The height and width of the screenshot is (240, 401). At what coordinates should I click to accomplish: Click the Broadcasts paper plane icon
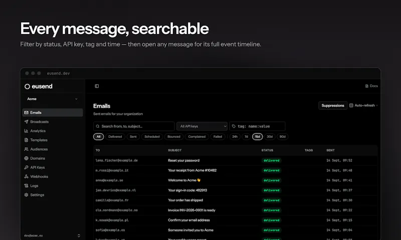27,122
